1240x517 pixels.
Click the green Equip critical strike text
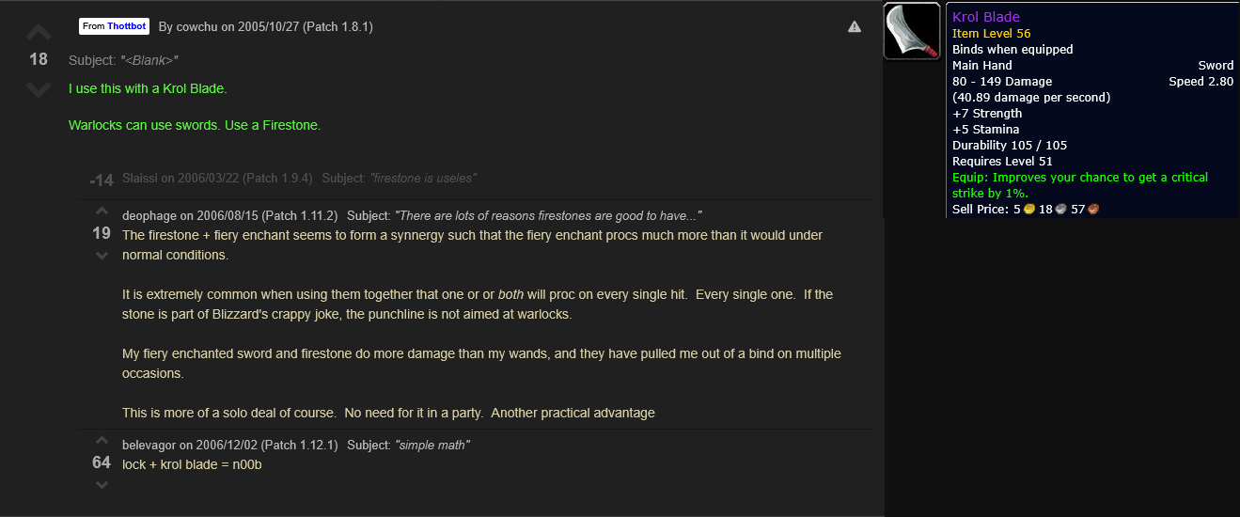1080,184
